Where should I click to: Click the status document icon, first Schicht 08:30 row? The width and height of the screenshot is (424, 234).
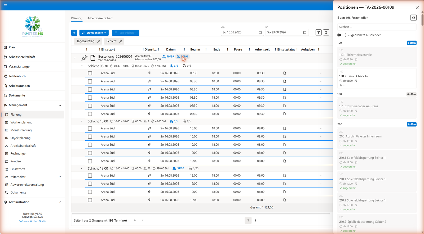pyautogui.click(x=285, y=73)
